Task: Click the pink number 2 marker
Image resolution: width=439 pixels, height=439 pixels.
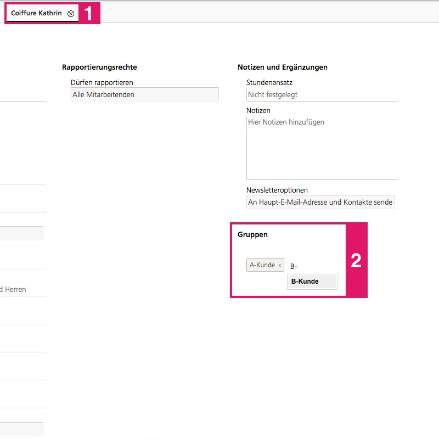Action: click(x=356, y=261)
